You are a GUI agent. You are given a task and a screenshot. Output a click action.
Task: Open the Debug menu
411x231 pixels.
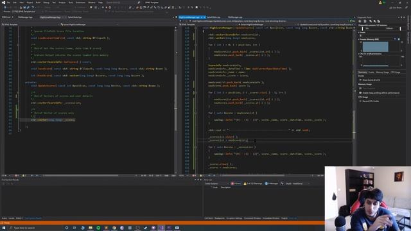[46, 3]
